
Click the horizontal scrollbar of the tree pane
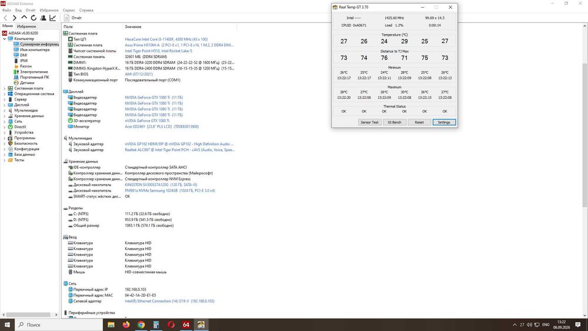coord(28,315)
